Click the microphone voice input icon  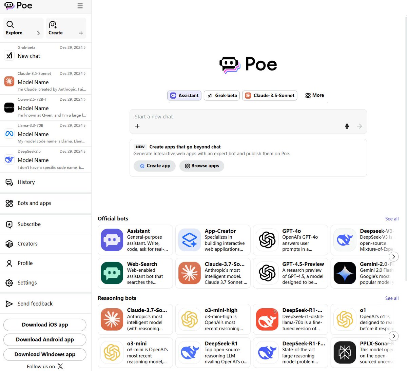(347, 126)
